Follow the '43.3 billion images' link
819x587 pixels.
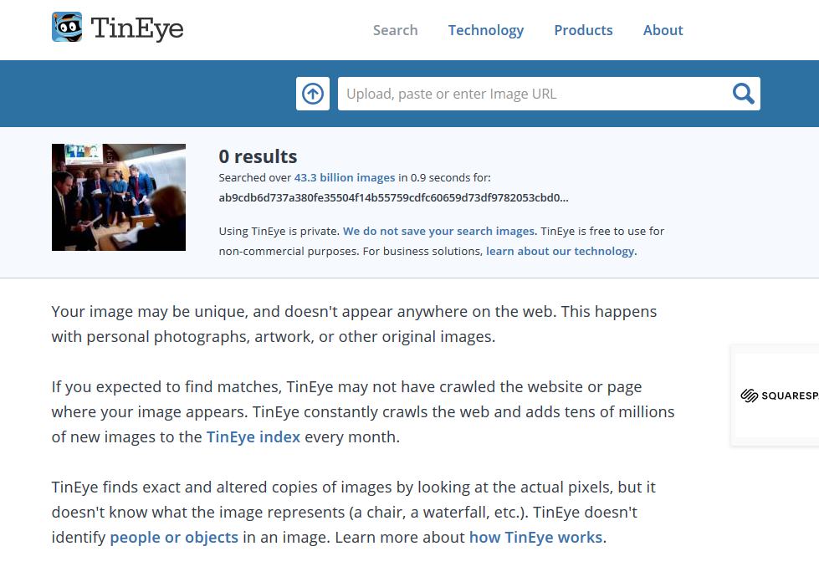(x=345, y=177)
